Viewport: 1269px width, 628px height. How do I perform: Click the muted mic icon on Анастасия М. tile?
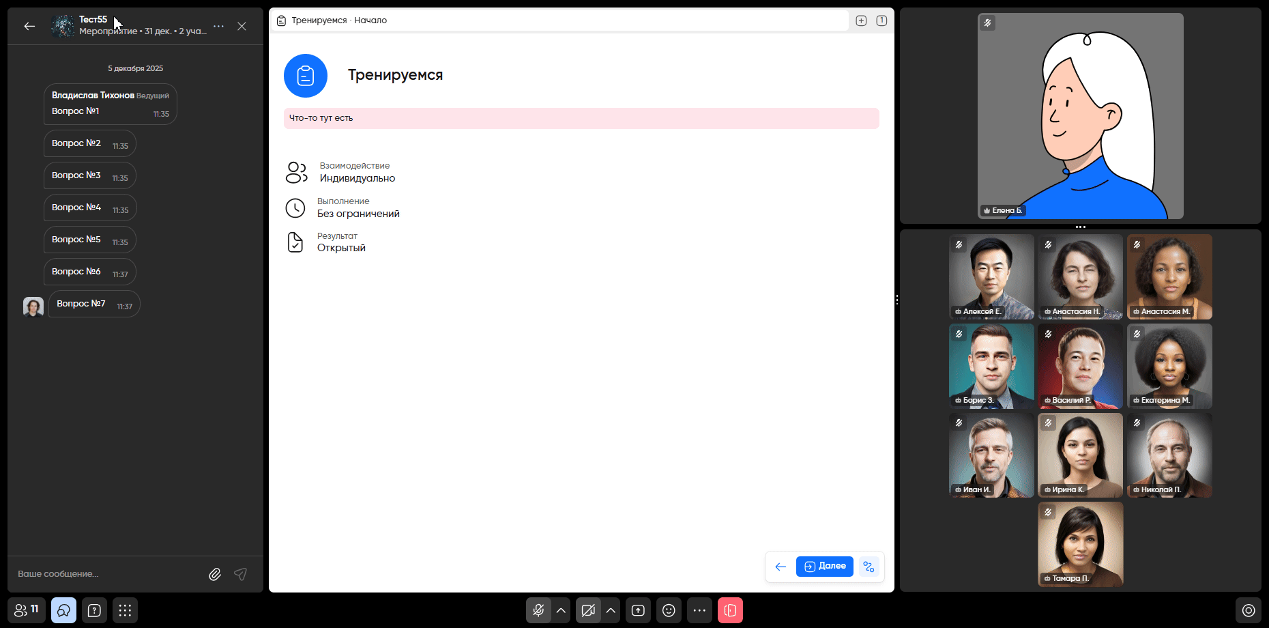click(x=1137, y=244)
